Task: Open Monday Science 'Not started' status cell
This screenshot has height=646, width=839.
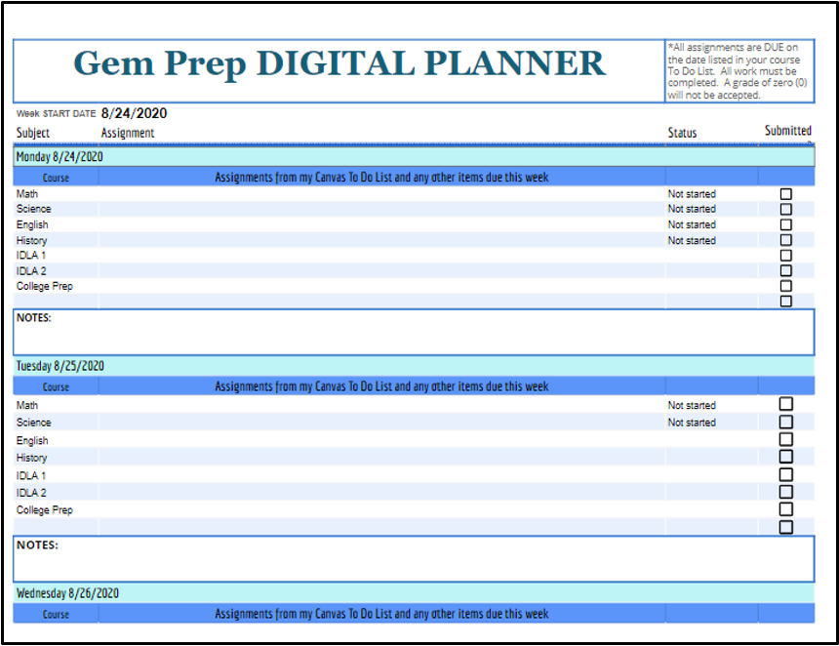Action: pos(711,209)
